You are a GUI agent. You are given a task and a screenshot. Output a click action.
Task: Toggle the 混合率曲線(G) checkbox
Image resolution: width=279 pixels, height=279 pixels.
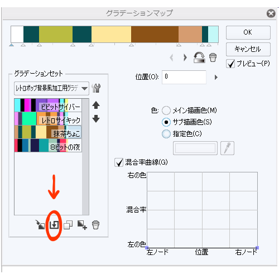click(119, 162)
